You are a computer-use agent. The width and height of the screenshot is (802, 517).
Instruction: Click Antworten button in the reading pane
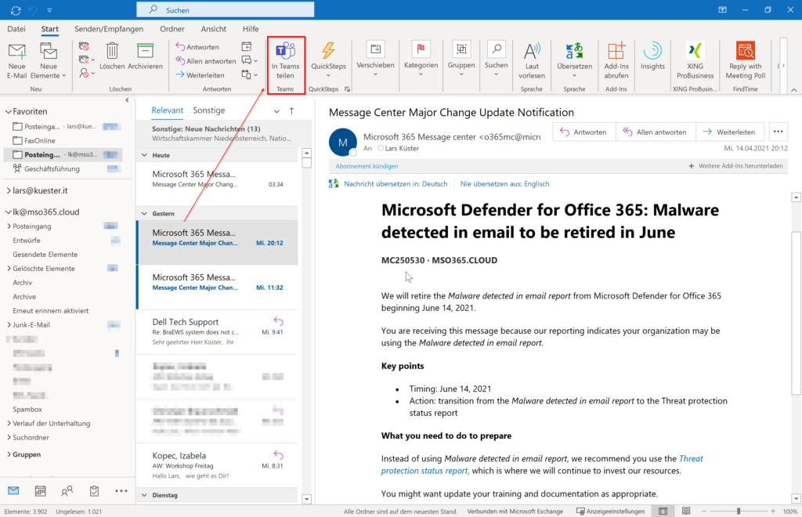pos(583,132)
